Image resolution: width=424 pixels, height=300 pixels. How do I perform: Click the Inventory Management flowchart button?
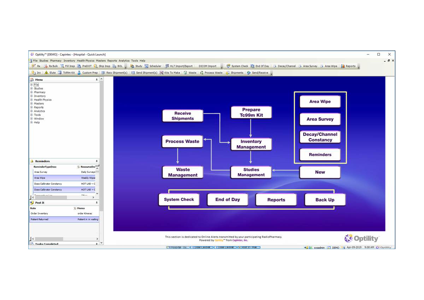click(251, 144)
